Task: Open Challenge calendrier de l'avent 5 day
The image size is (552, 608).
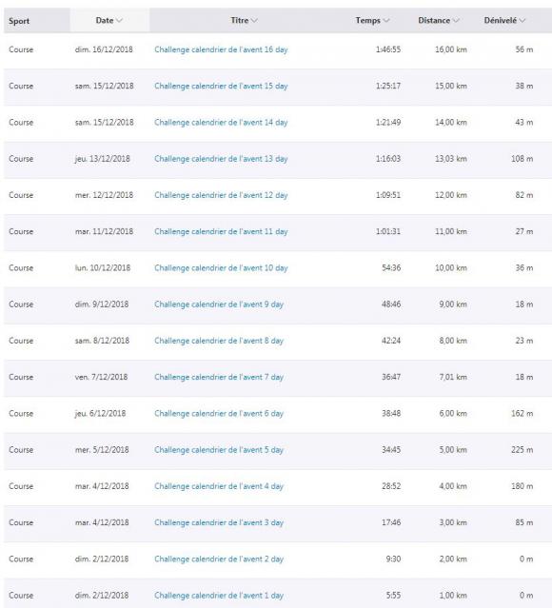Action: pyautogui.click(x=219, y=450)
